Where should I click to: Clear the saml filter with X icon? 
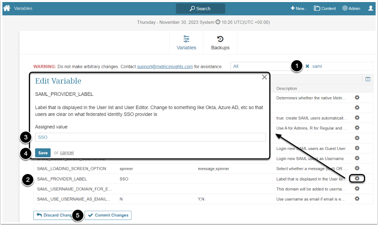click(x=307, y=66)
